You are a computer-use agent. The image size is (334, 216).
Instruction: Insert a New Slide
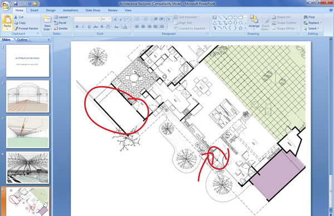(47, 23)
